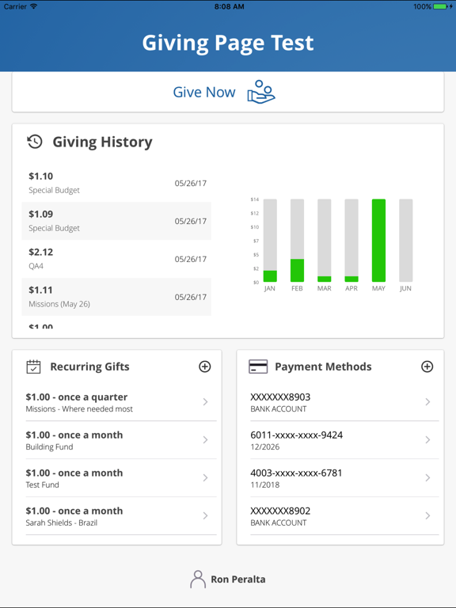This screenshot has height=608, width=456.
Task: Click the Give Now link
Action: coord(204,93)
